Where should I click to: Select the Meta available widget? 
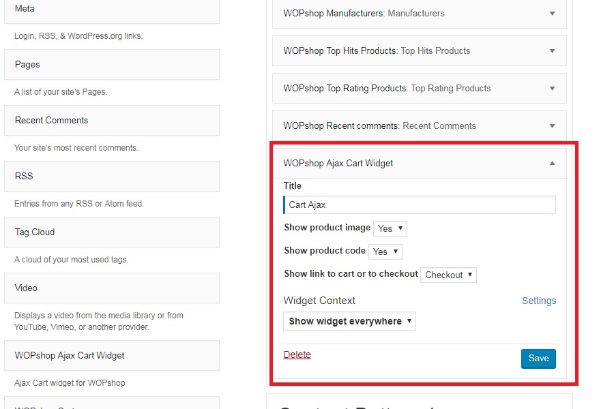click(x=111, y=10)
